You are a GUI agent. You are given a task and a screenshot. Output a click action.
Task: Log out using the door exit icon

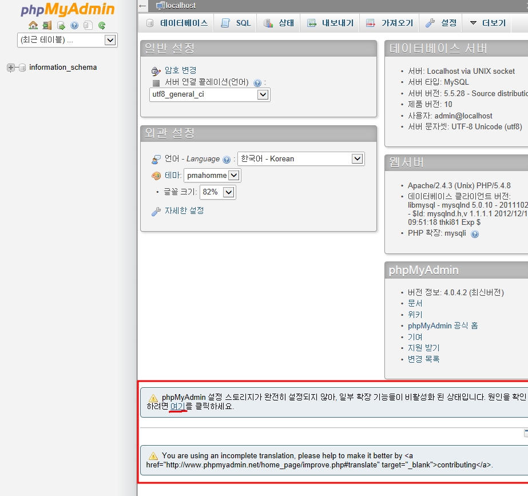(x=47, y=25)
